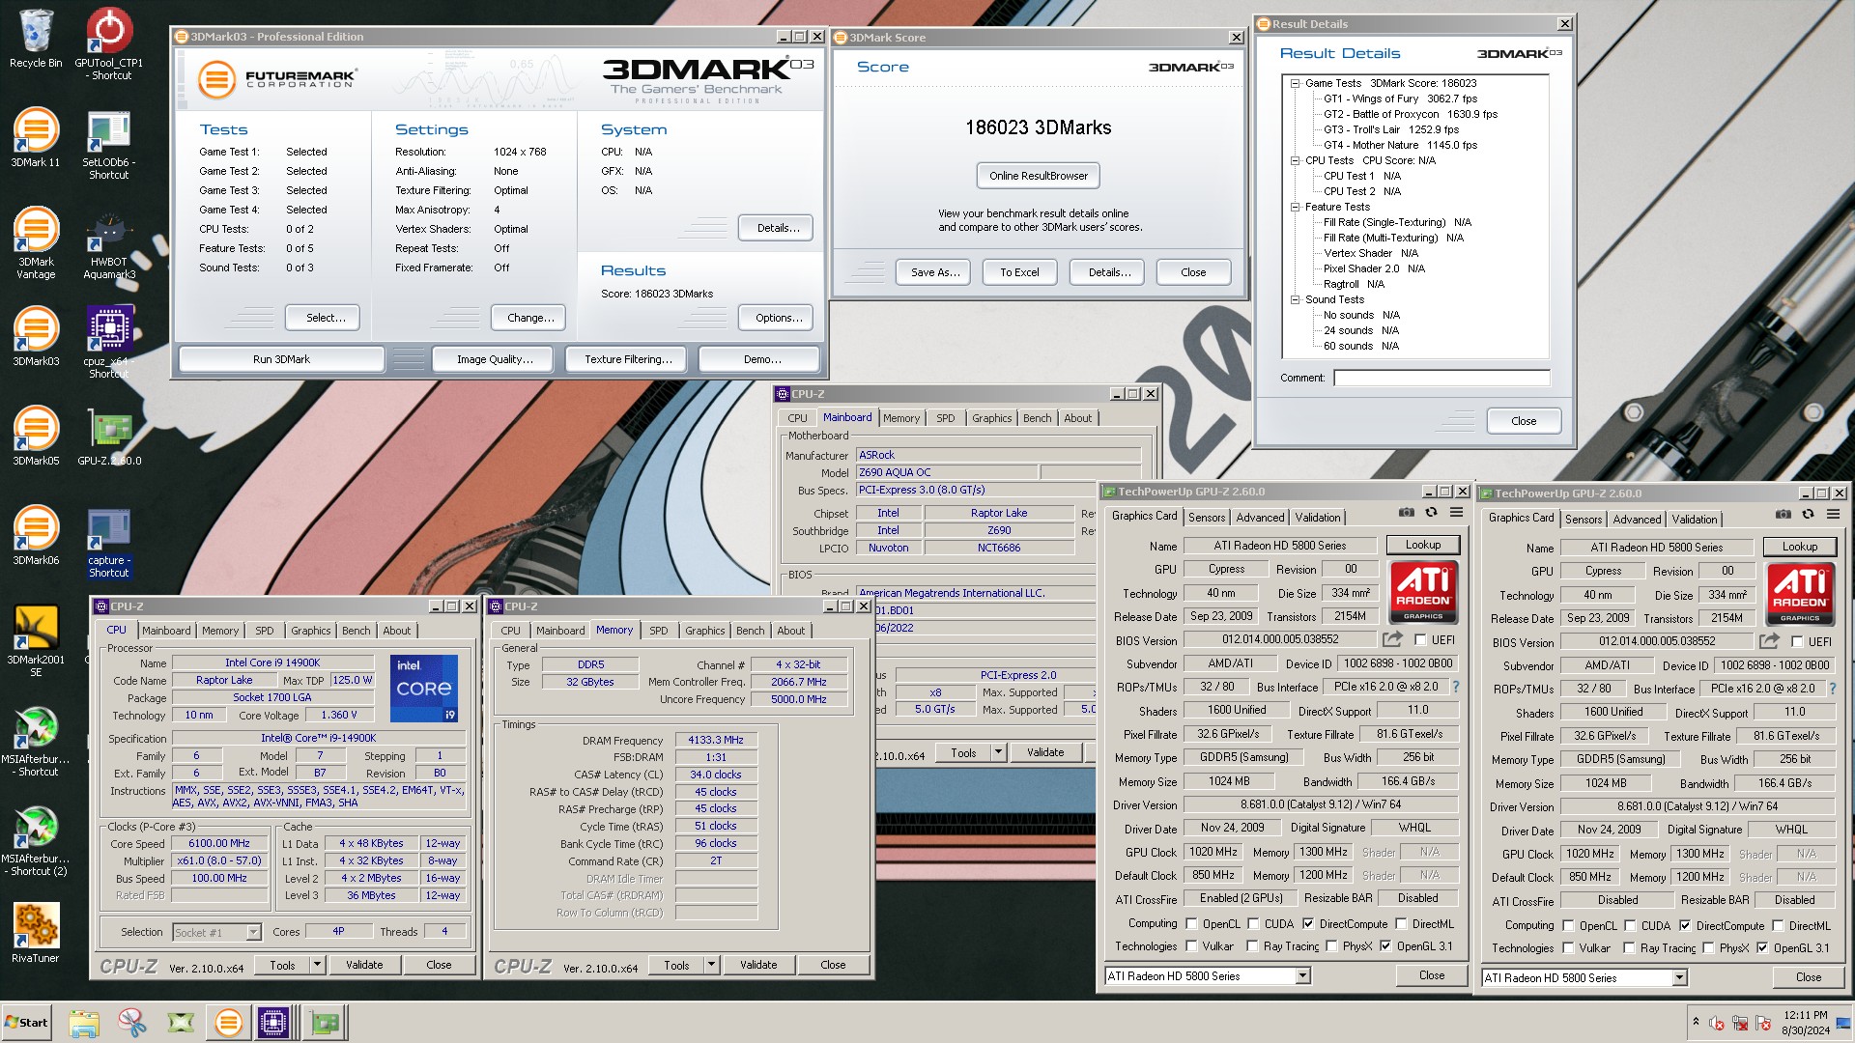Open the Socket #1 selection dropdown
This screenshot has width=1855, height=1043.
coord(253,933)
